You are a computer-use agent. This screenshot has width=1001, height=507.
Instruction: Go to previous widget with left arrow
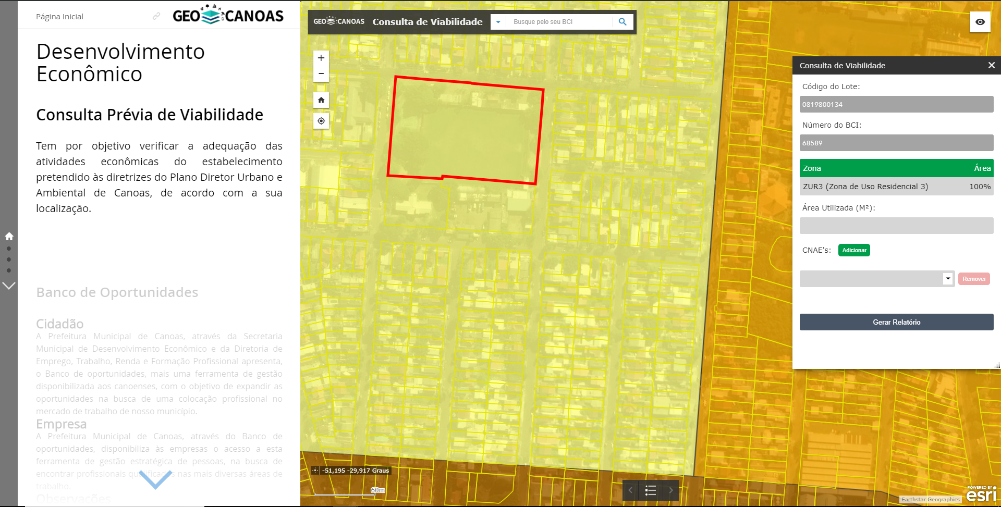(630, 490)
